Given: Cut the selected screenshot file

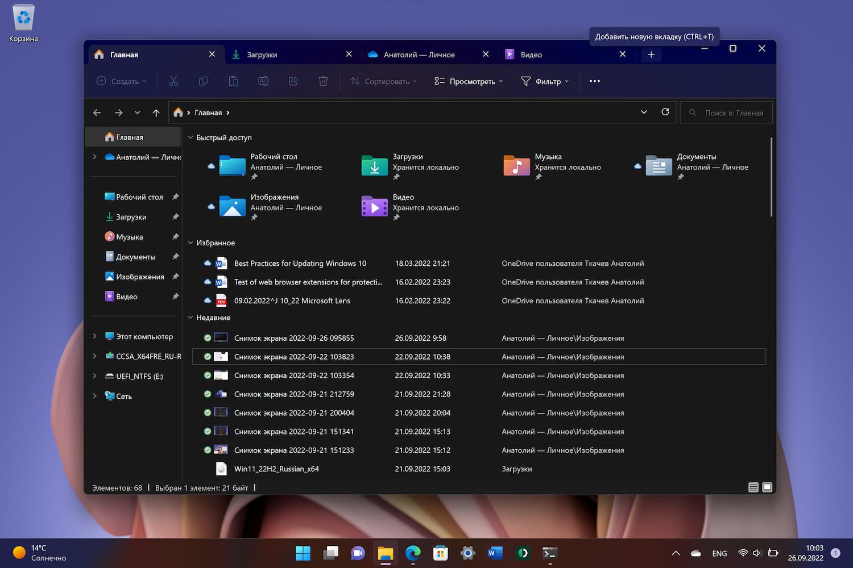Looking at the screenshot, I should [173, 81].
